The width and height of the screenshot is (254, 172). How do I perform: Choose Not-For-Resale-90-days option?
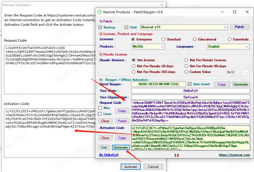coord(186,66)
